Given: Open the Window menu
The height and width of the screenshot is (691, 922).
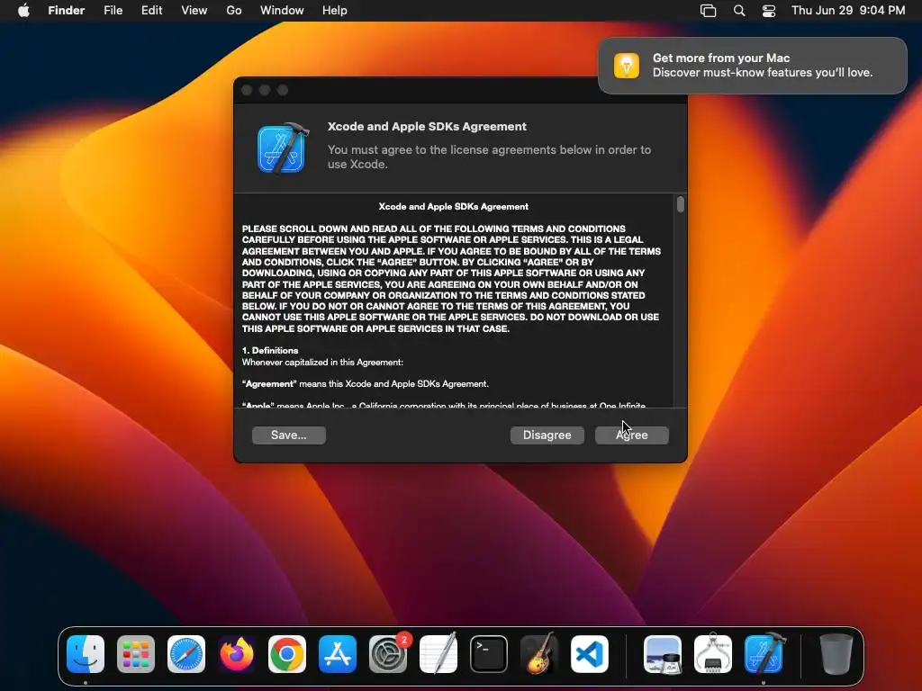Looking at the screenshot, I should pyautogui.click(x=282, y=11).
